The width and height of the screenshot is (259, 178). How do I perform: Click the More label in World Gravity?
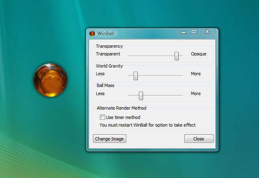[196, 74]
